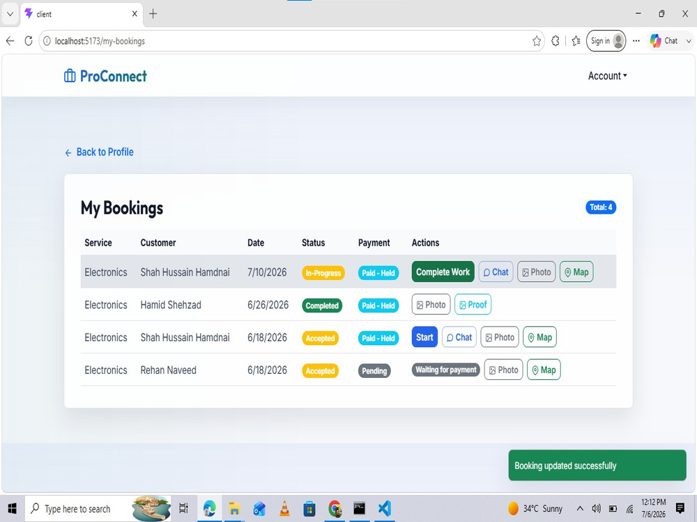
Task: Open the 34°C Sunny weather widget
Action: [x=535, y=509]
